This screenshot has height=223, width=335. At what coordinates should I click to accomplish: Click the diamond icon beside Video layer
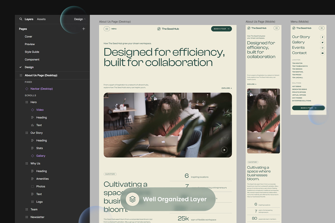pos(32,110)
